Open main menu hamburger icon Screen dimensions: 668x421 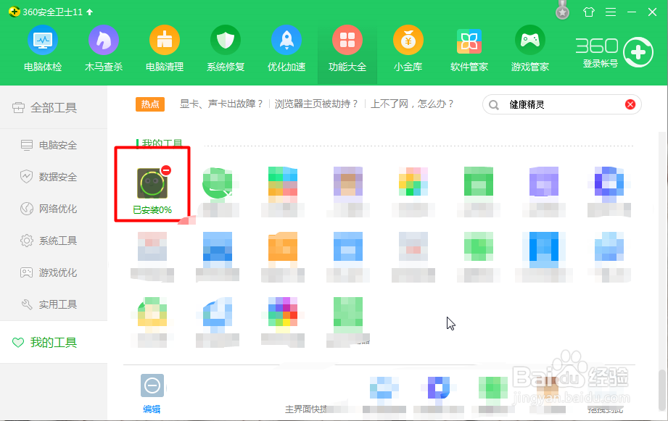[611, 12]
